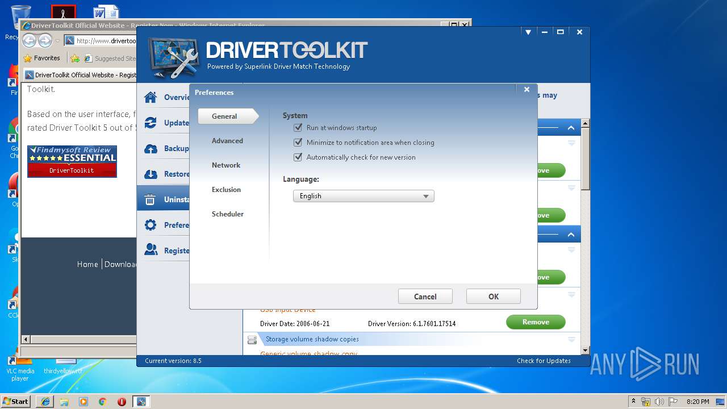Click the Storage volume shadow copies category icon
This screenshot has width=727, height=409.
click(252, 340)
